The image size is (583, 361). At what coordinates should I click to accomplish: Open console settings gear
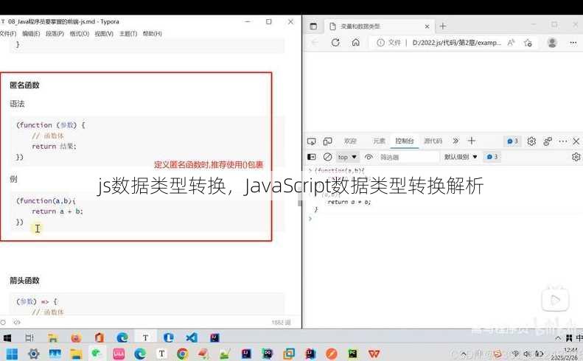[576, 157]
